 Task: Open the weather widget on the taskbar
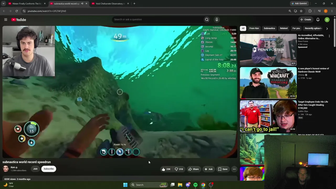9,185
